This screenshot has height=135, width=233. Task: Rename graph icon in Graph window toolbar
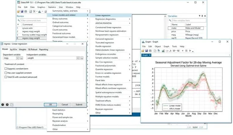(159, 51)
